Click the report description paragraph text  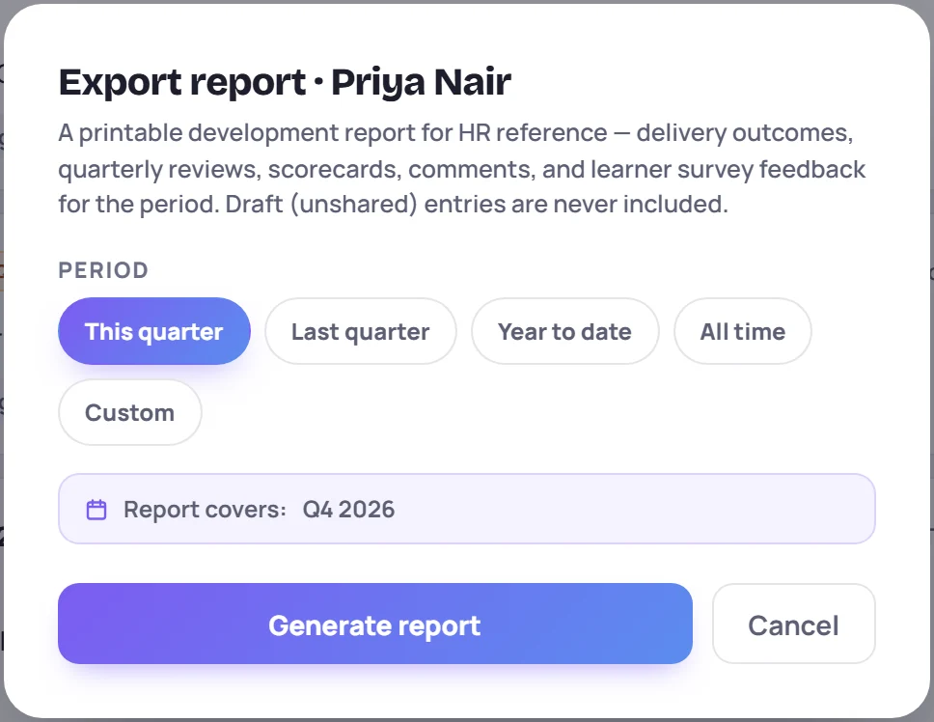point(461,169)
